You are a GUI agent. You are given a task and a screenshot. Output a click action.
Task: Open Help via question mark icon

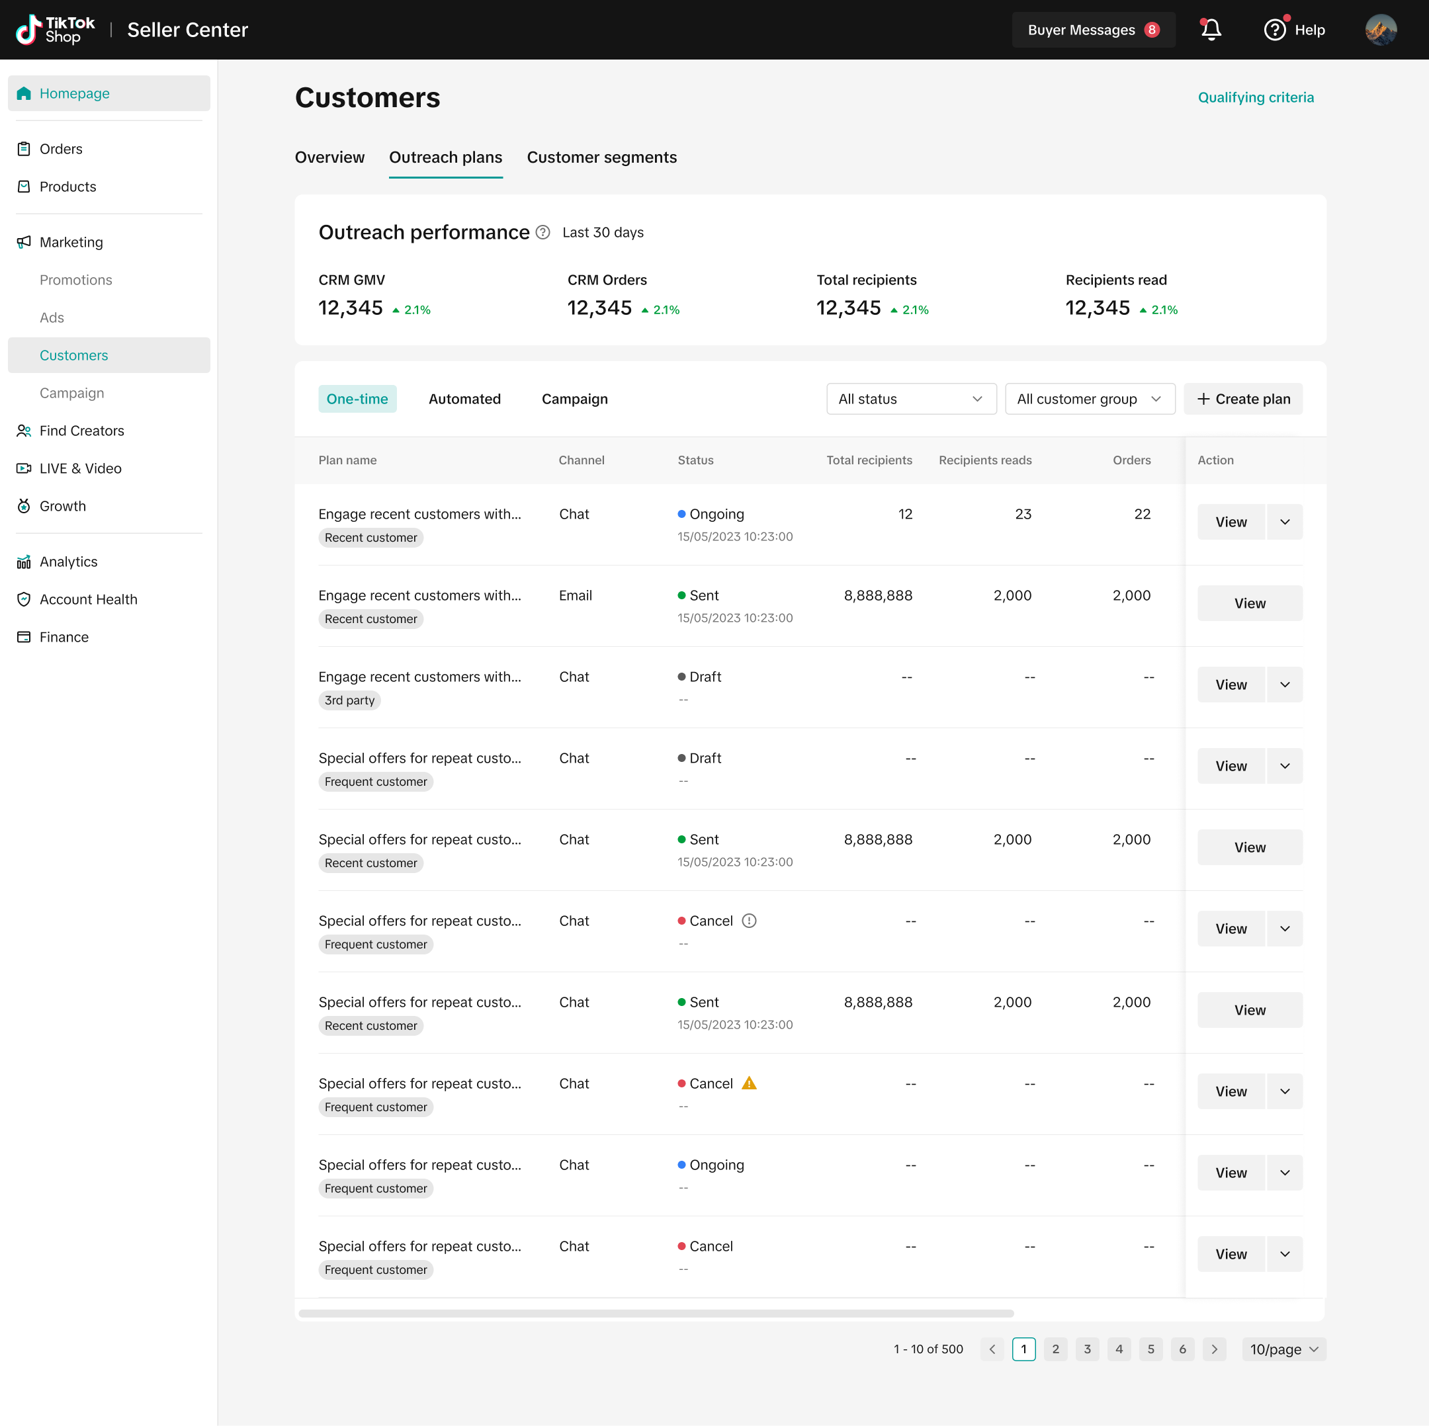point(1274,30)
